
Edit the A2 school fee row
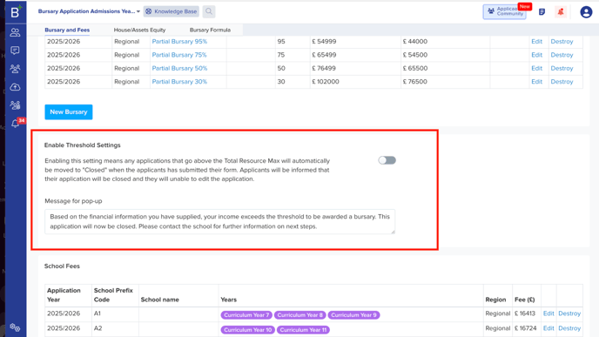[x=549, y=328]
